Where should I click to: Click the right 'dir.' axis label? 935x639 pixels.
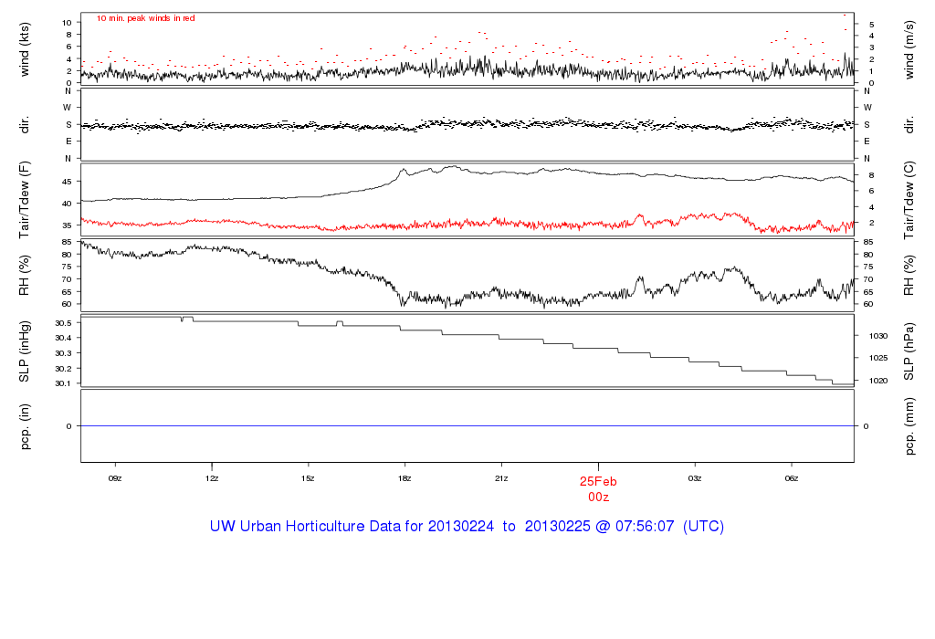click(909, 125)
